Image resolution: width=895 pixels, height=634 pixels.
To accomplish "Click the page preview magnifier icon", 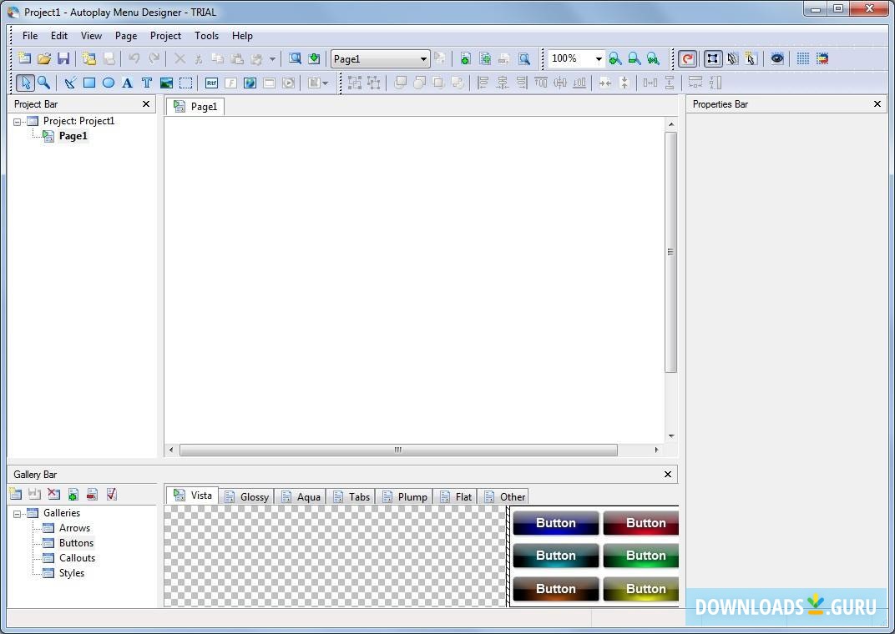I will tap(524, 58).
